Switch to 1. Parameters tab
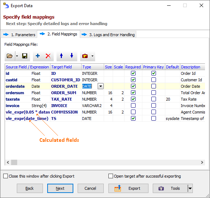Image resolution: width=210 pixels, height=198 pixels. [19, 35]
